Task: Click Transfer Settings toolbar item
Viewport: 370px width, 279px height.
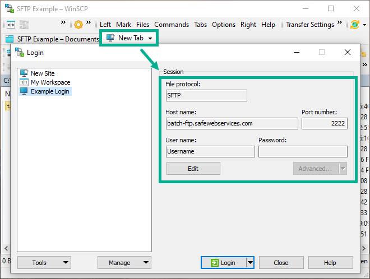Action: (310, 25)
